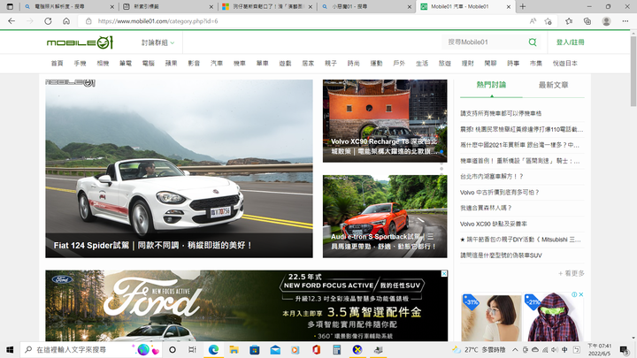Viewport: 637px width, 358px height.
Task: Select 筆電 in navigation bar
Action: coord(126,64)
